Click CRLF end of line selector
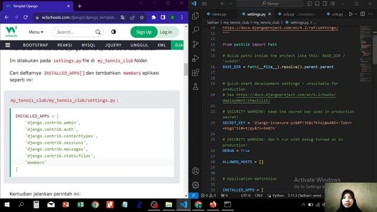This screenshot has height=212, width=377. click(x=259, y=196)
